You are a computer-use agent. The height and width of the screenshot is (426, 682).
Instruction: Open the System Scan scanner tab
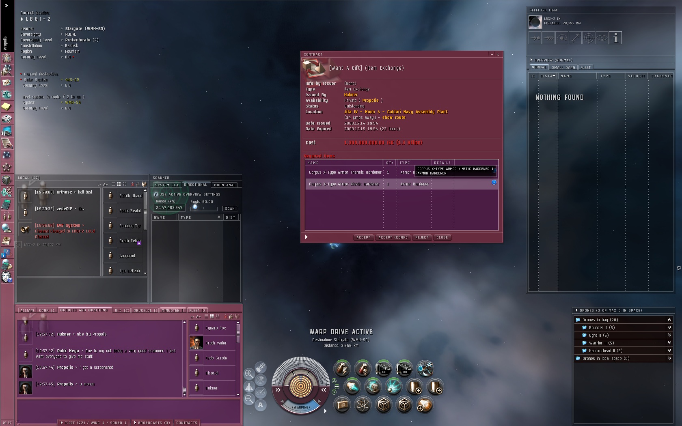[167, 185]
